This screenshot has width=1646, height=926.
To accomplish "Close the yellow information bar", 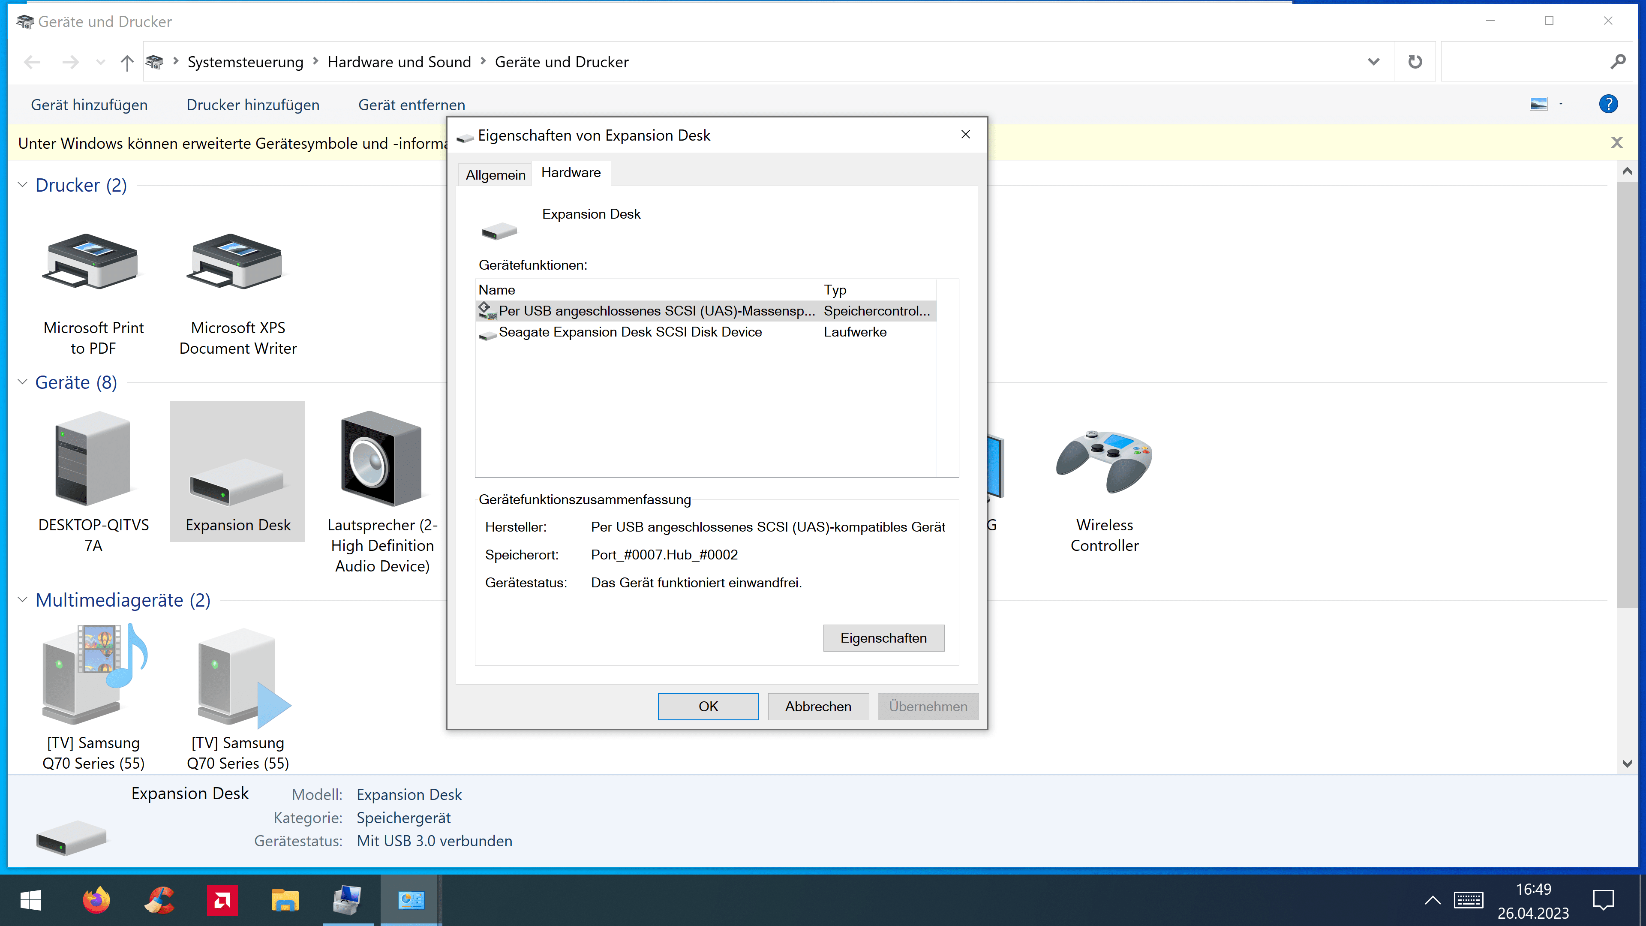I will (x=1616, y=142).
